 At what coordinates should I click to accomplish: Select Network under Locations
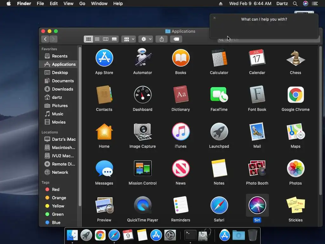click(x=58, y=172)
